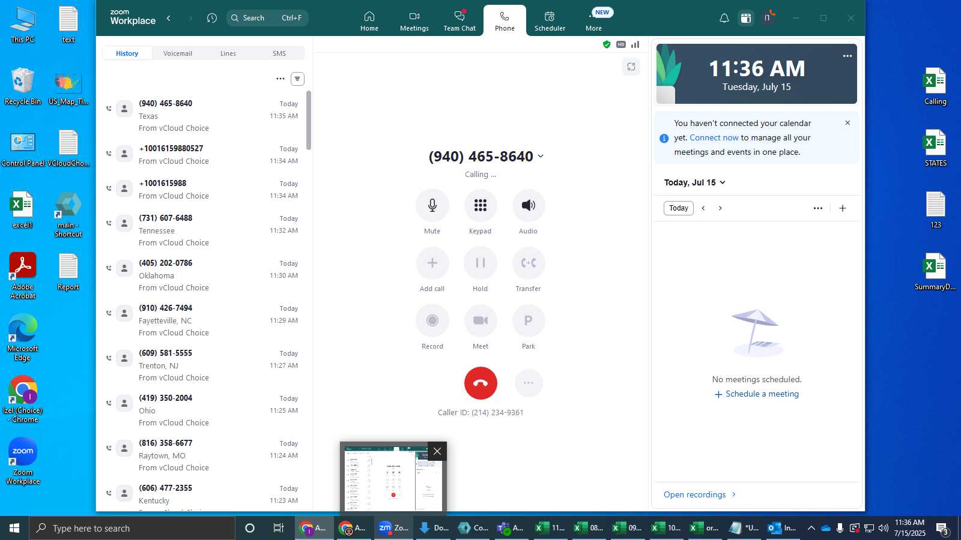This screenshot has width=961, height=540.
Task: Select the History tab
Action: pyautogui.click(x=127, y=53)
